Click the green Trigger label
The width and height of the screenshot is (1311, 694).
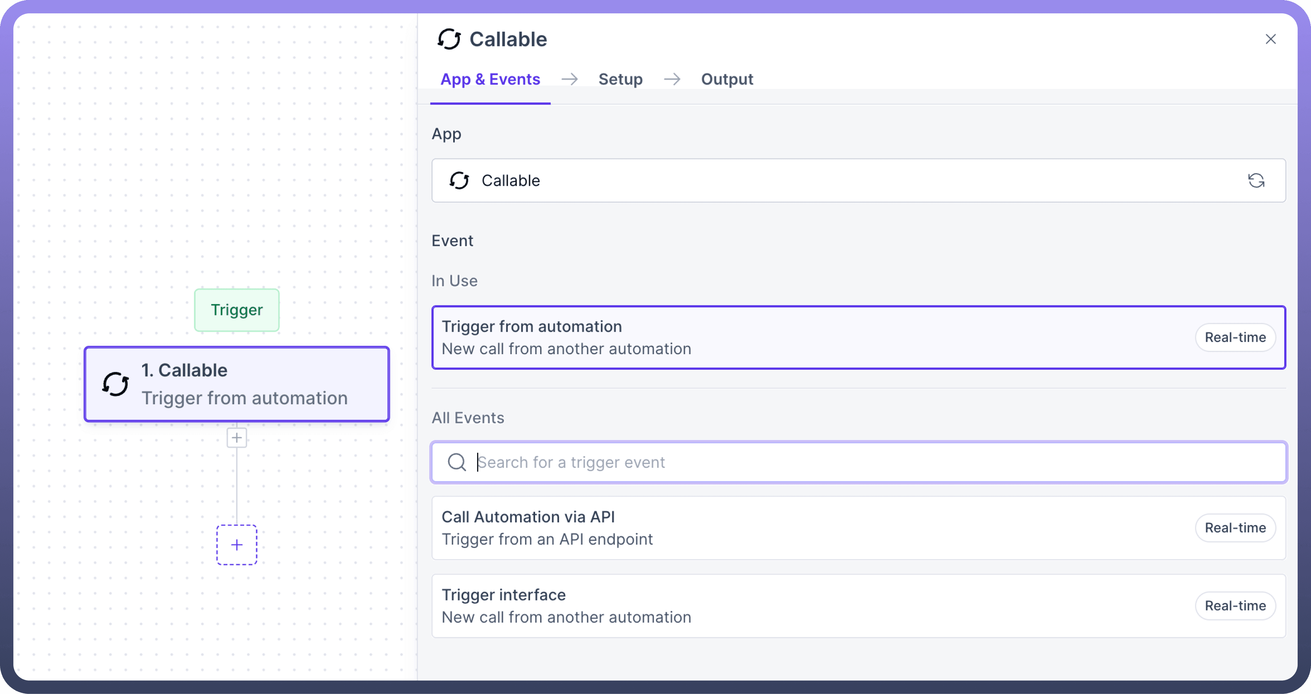point(237,310)
